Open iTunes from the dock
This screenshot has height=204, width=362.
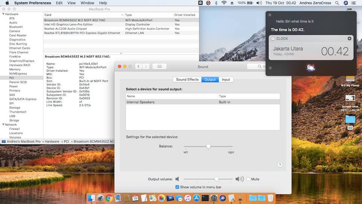[188, 198]
